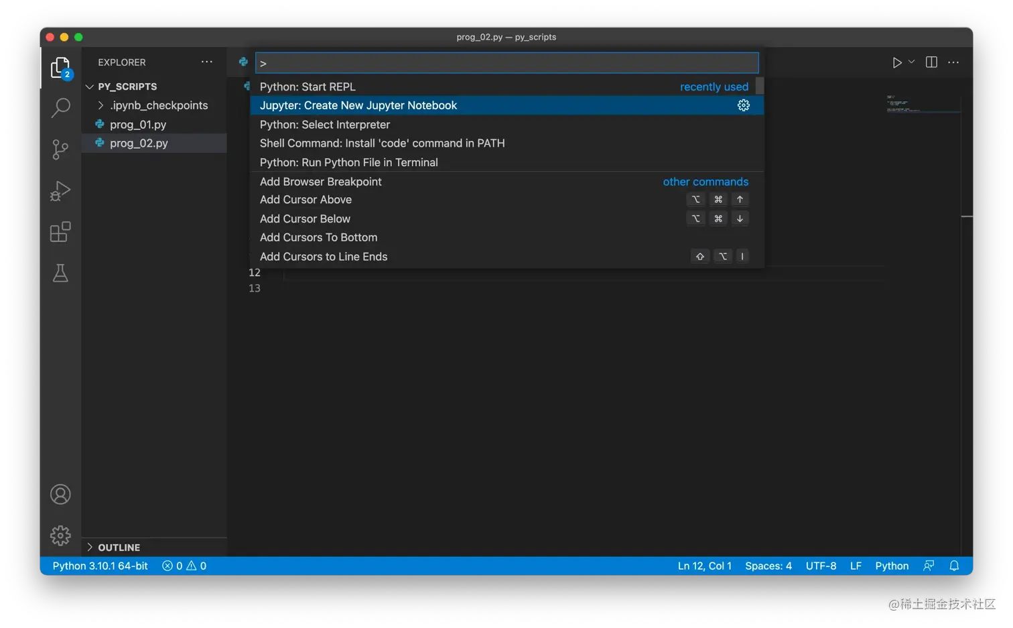The image size is (1013, 628).
Task: Collapse the PY_SCRIPTS folder section
Action: (x=154, y=86)
